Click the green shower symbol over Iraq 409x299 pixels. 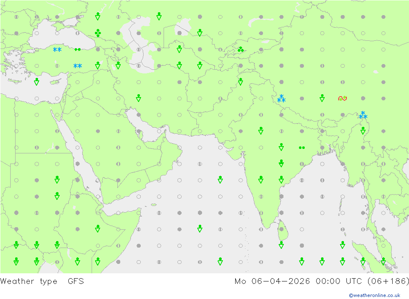click(139, 98)
